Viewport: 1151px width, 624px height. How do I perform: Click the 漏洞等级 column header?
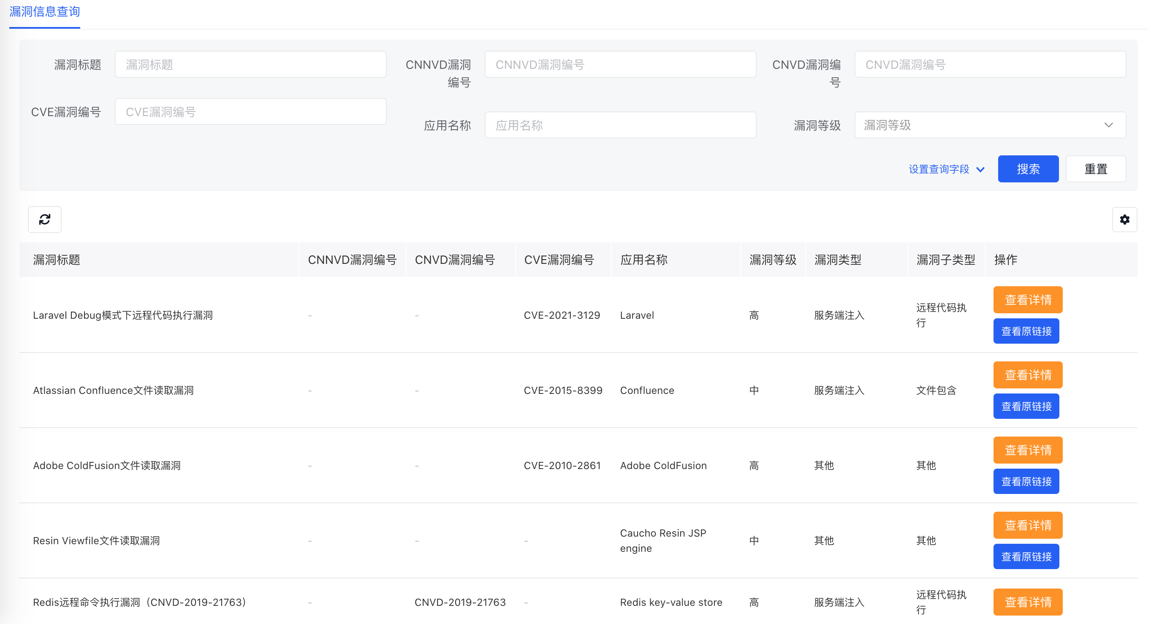[773, 260]
